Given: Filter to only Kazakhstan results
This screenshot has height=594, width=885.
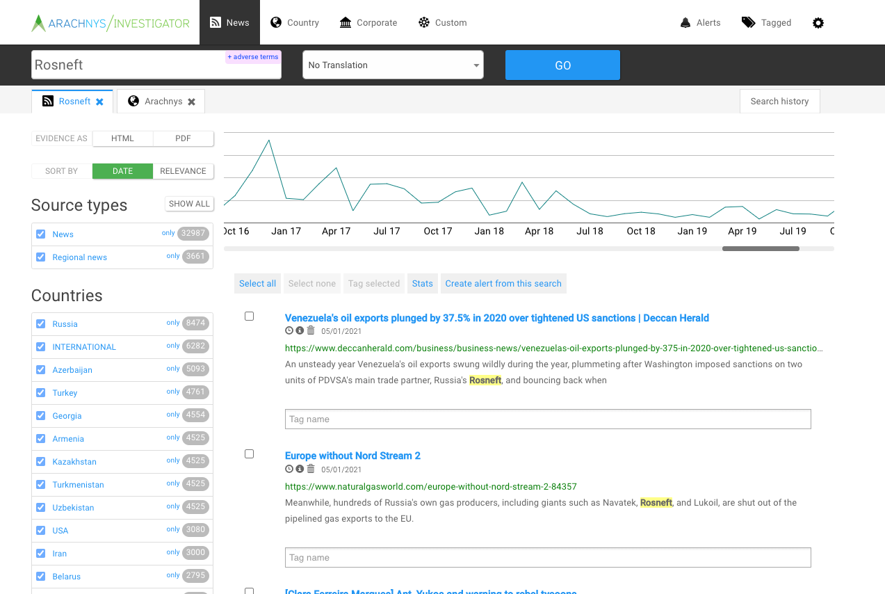Looking at the screenshot, I should (x=173, y=460).
